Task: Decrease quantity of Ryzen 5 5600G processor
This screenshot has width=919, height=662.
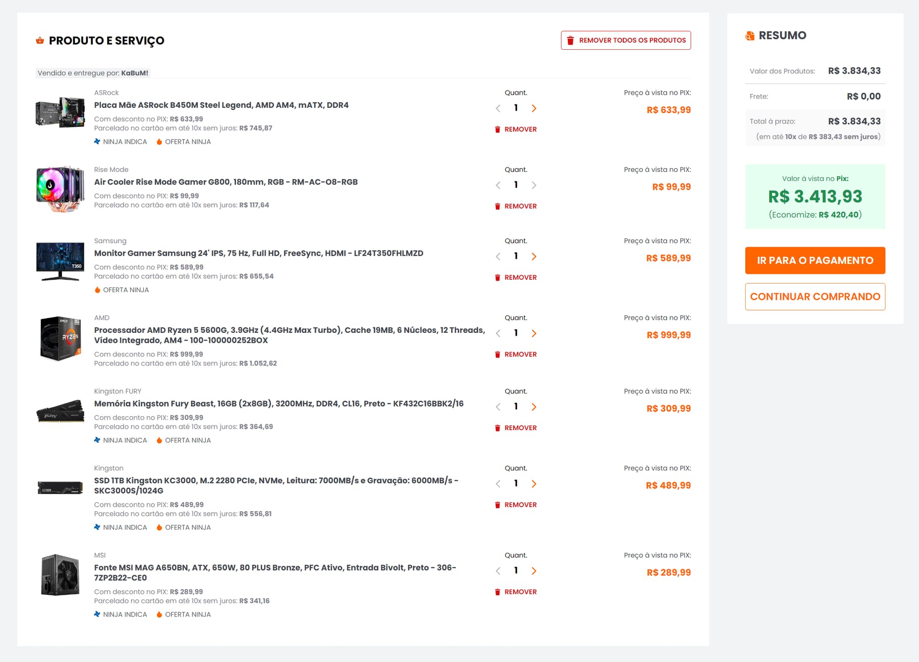Action: (x=498, y=333)
